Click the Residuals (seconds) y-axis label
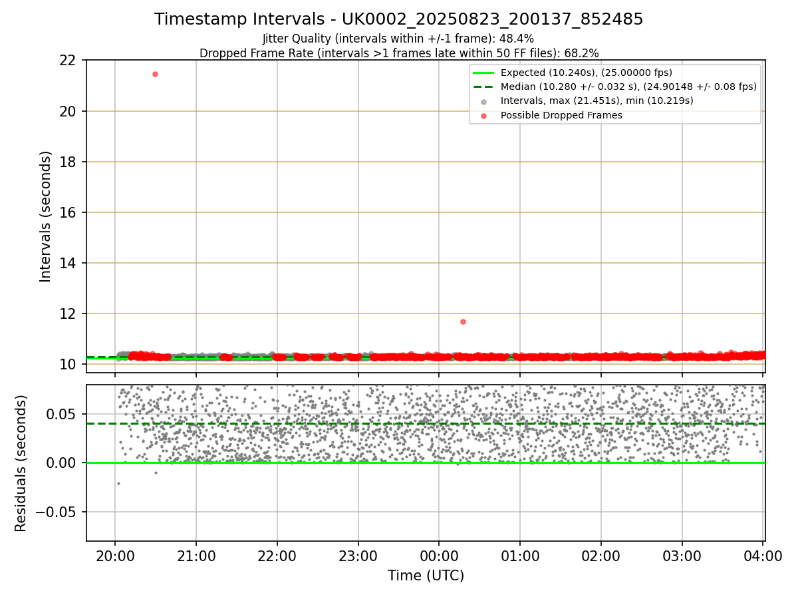 point(21,463)
